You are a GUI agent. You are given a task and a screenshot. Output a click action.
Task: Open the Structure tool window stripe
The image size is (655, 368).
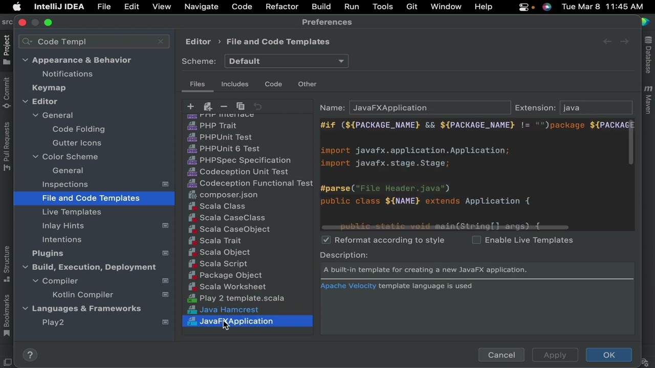(6, 264)
